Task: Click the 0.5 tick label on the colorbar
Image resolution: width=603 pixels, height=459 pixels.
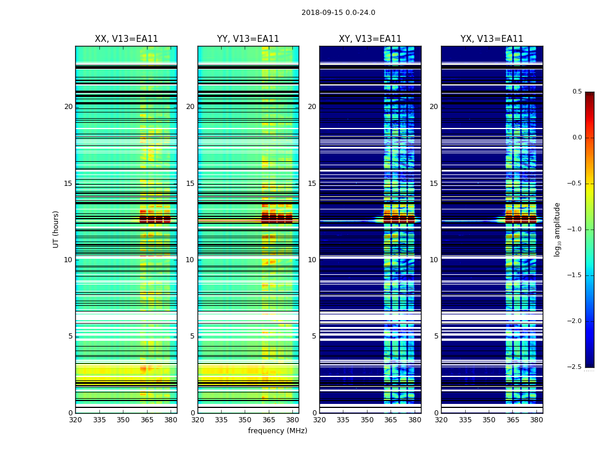Action: click(x=577, y=92)
